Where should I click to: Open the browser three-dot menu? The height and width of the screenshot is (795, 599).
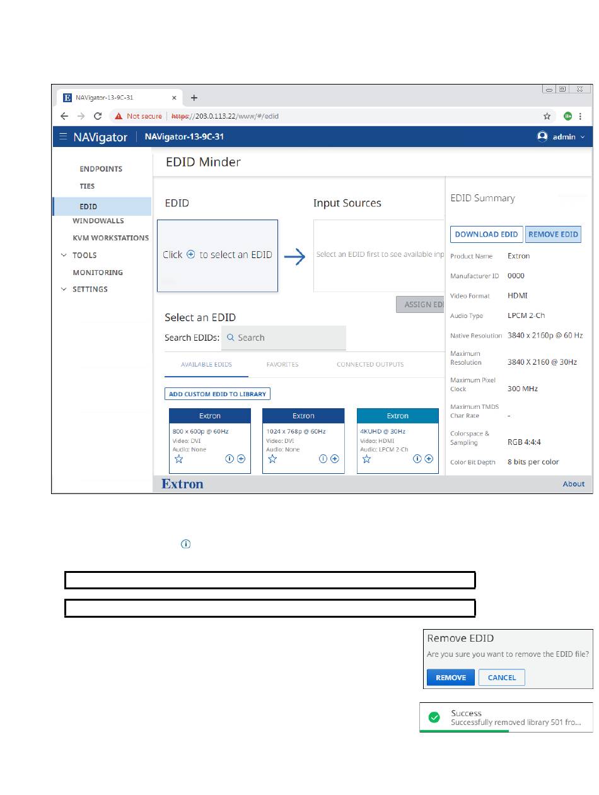coord(580,116)
